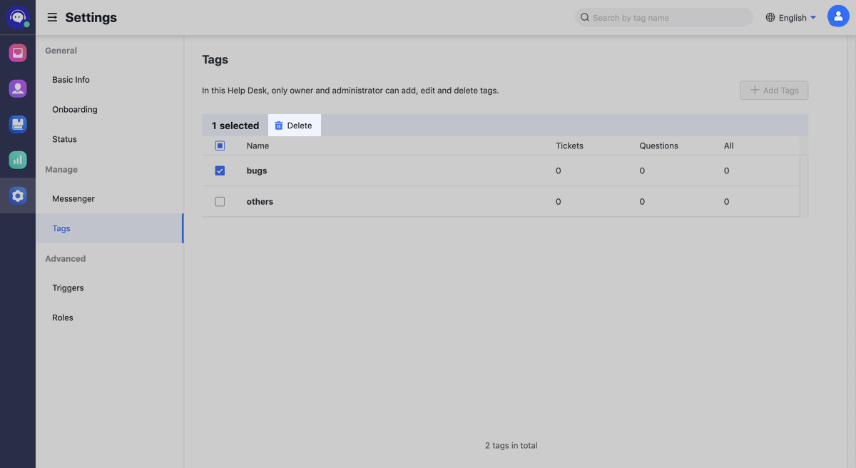Click the All column header
Viewport: 856px width, 468px height.
pos(728,146)
